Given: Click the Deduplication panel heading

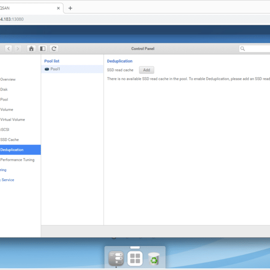Looking at the screenshot, I should [120, 61].
